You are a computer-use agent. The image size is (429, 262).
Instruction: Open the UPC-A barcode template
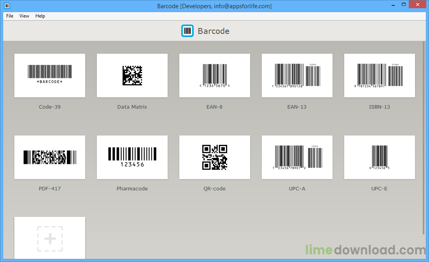click(x=297, y=157)
